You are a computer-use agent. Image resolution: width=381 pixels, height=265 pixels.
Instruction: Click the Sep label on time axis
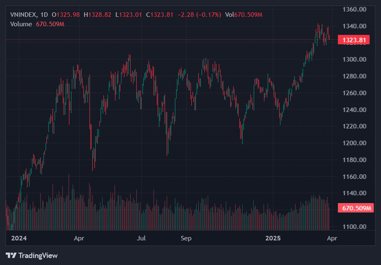click(186, 238)
